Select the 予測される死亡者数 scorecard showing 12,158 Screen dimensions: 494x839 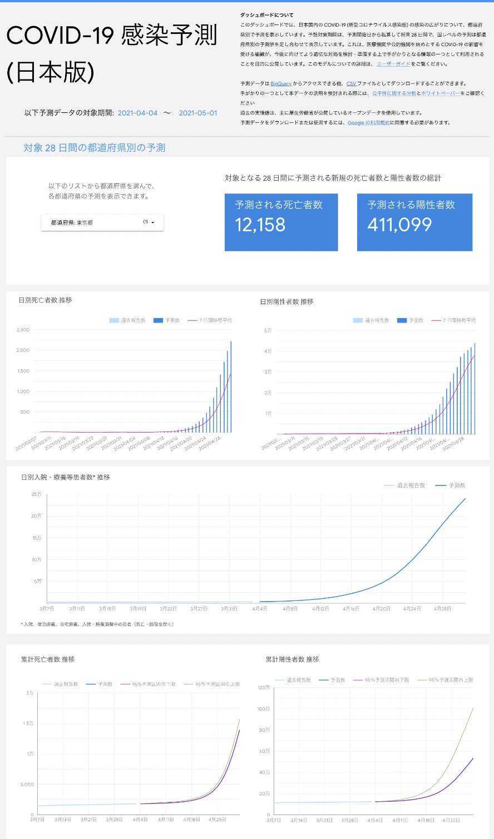point(281,222)
